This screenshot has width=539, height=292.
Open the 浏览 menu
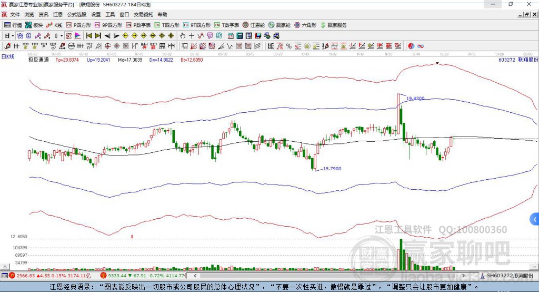click(x=29, y=14)
